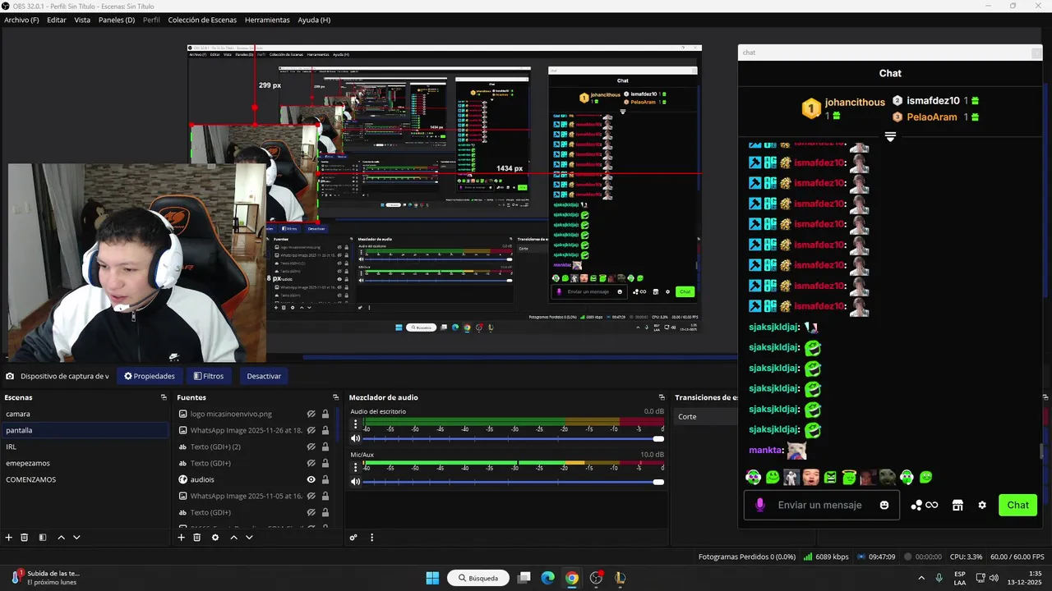Open the Ayuda menu
The width and height of the screenshot is (1052, 591).
click(314, 20)
